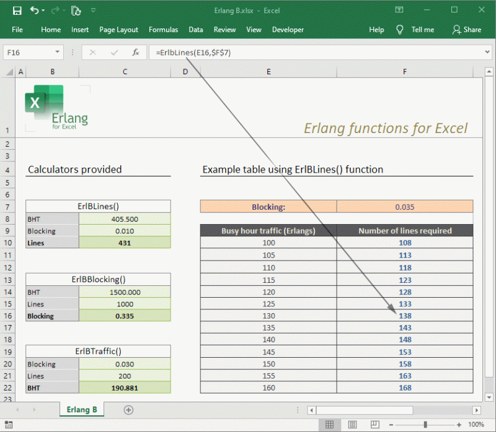Image resolution: width=496 pixels, height=432 pixels.
Task: Select traffic cell 130
Action: [268, 316]
